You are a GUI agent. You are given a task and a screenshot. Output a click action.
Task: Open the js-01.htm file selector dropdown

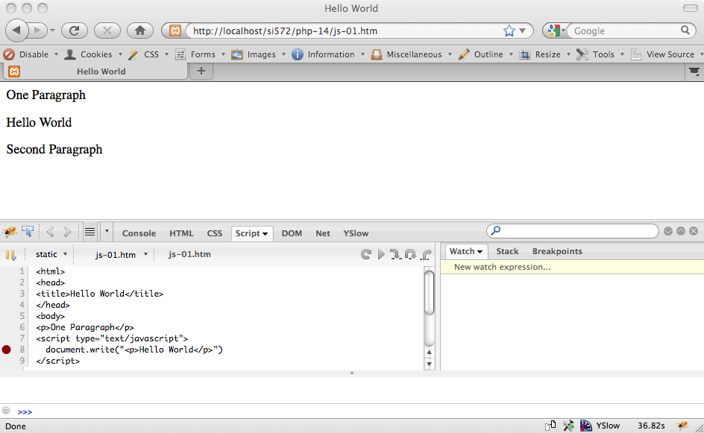(122, 255)
